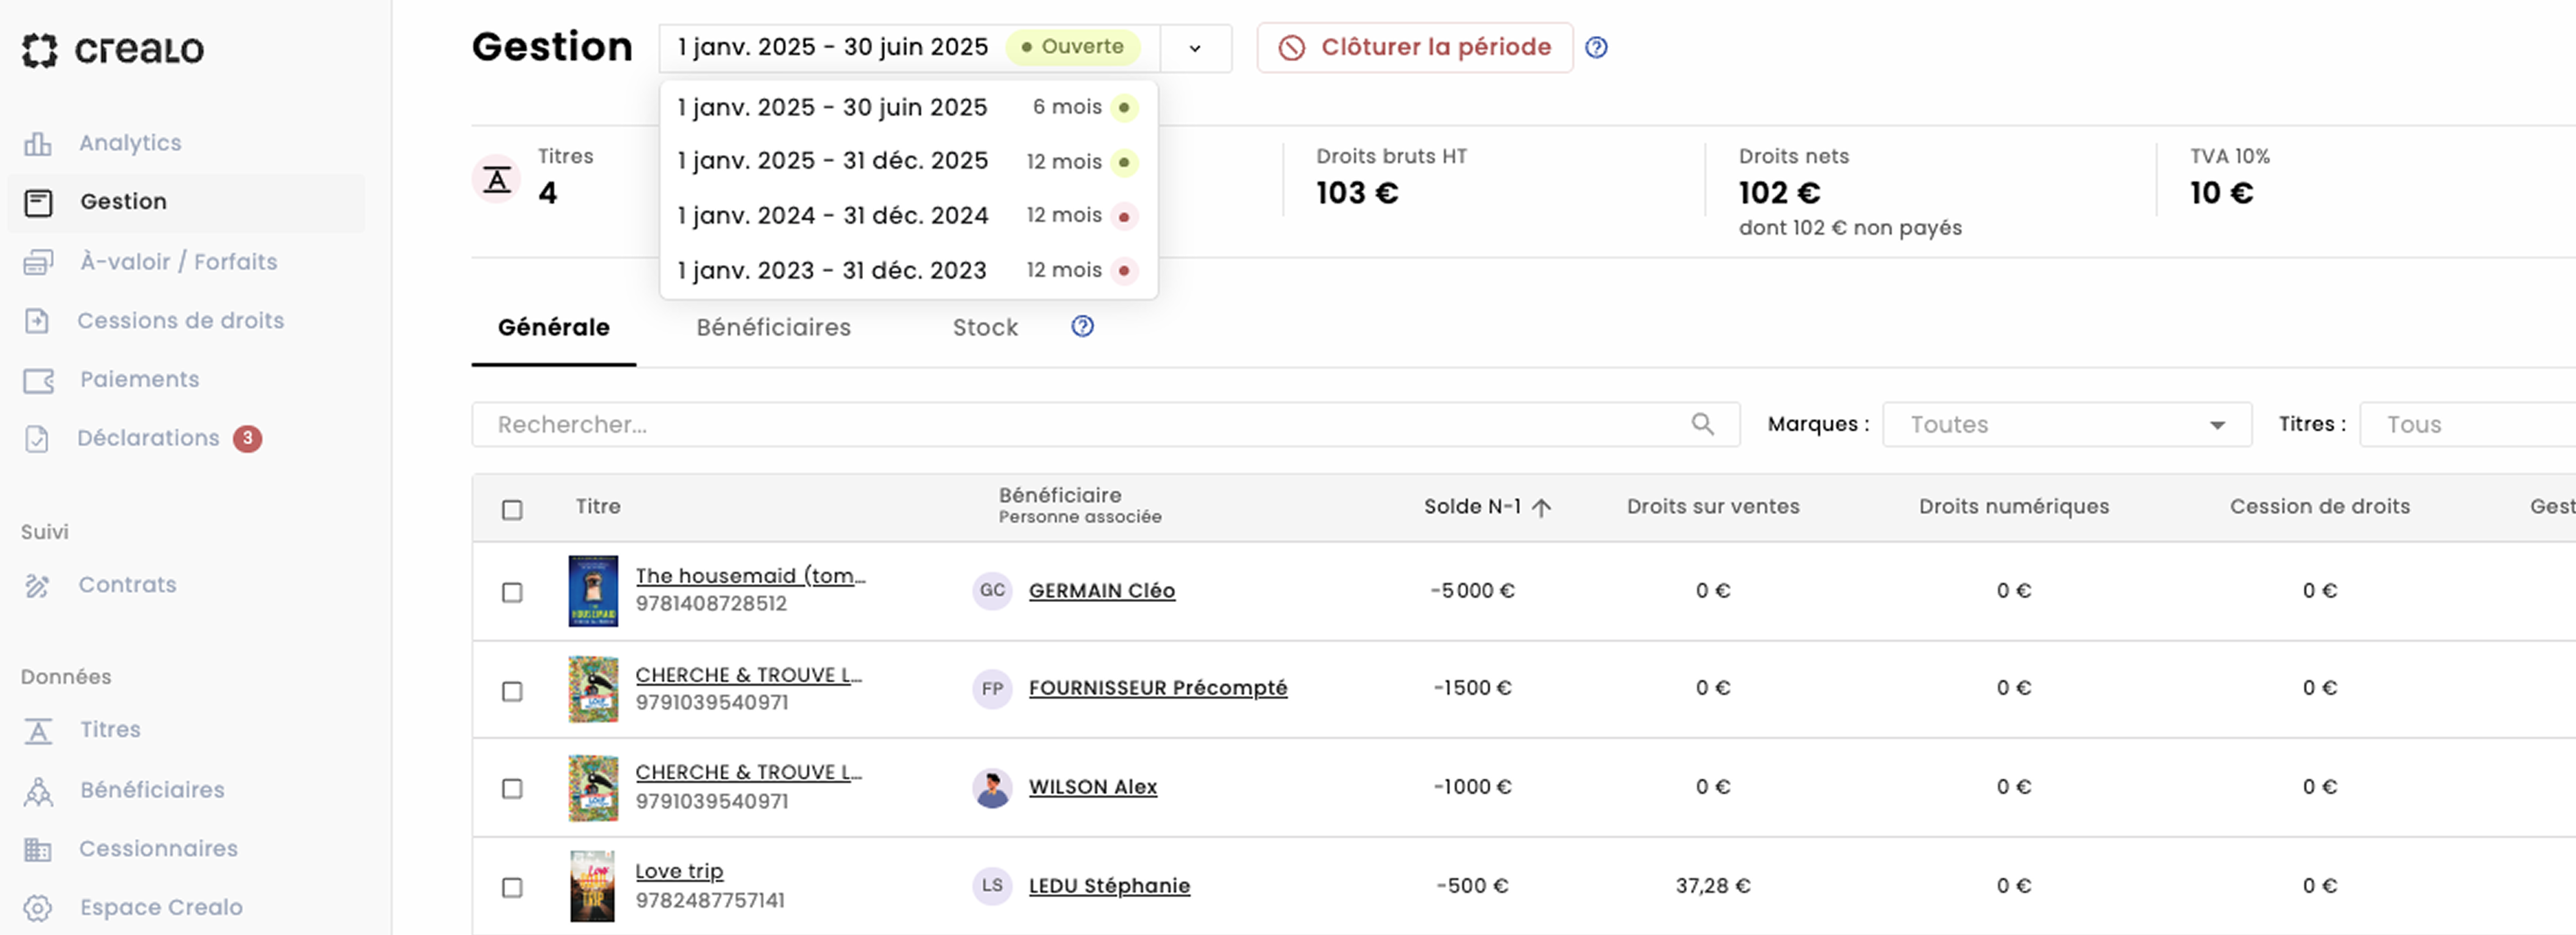Click help icon next to Clôturer la période

(1596, 48)
